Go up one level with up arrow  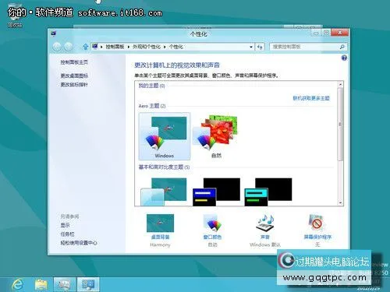click(85, 47)
